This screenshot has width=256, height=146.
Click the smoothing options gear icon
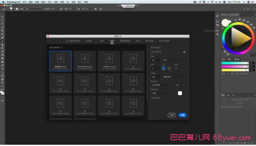tap(96, 9)
